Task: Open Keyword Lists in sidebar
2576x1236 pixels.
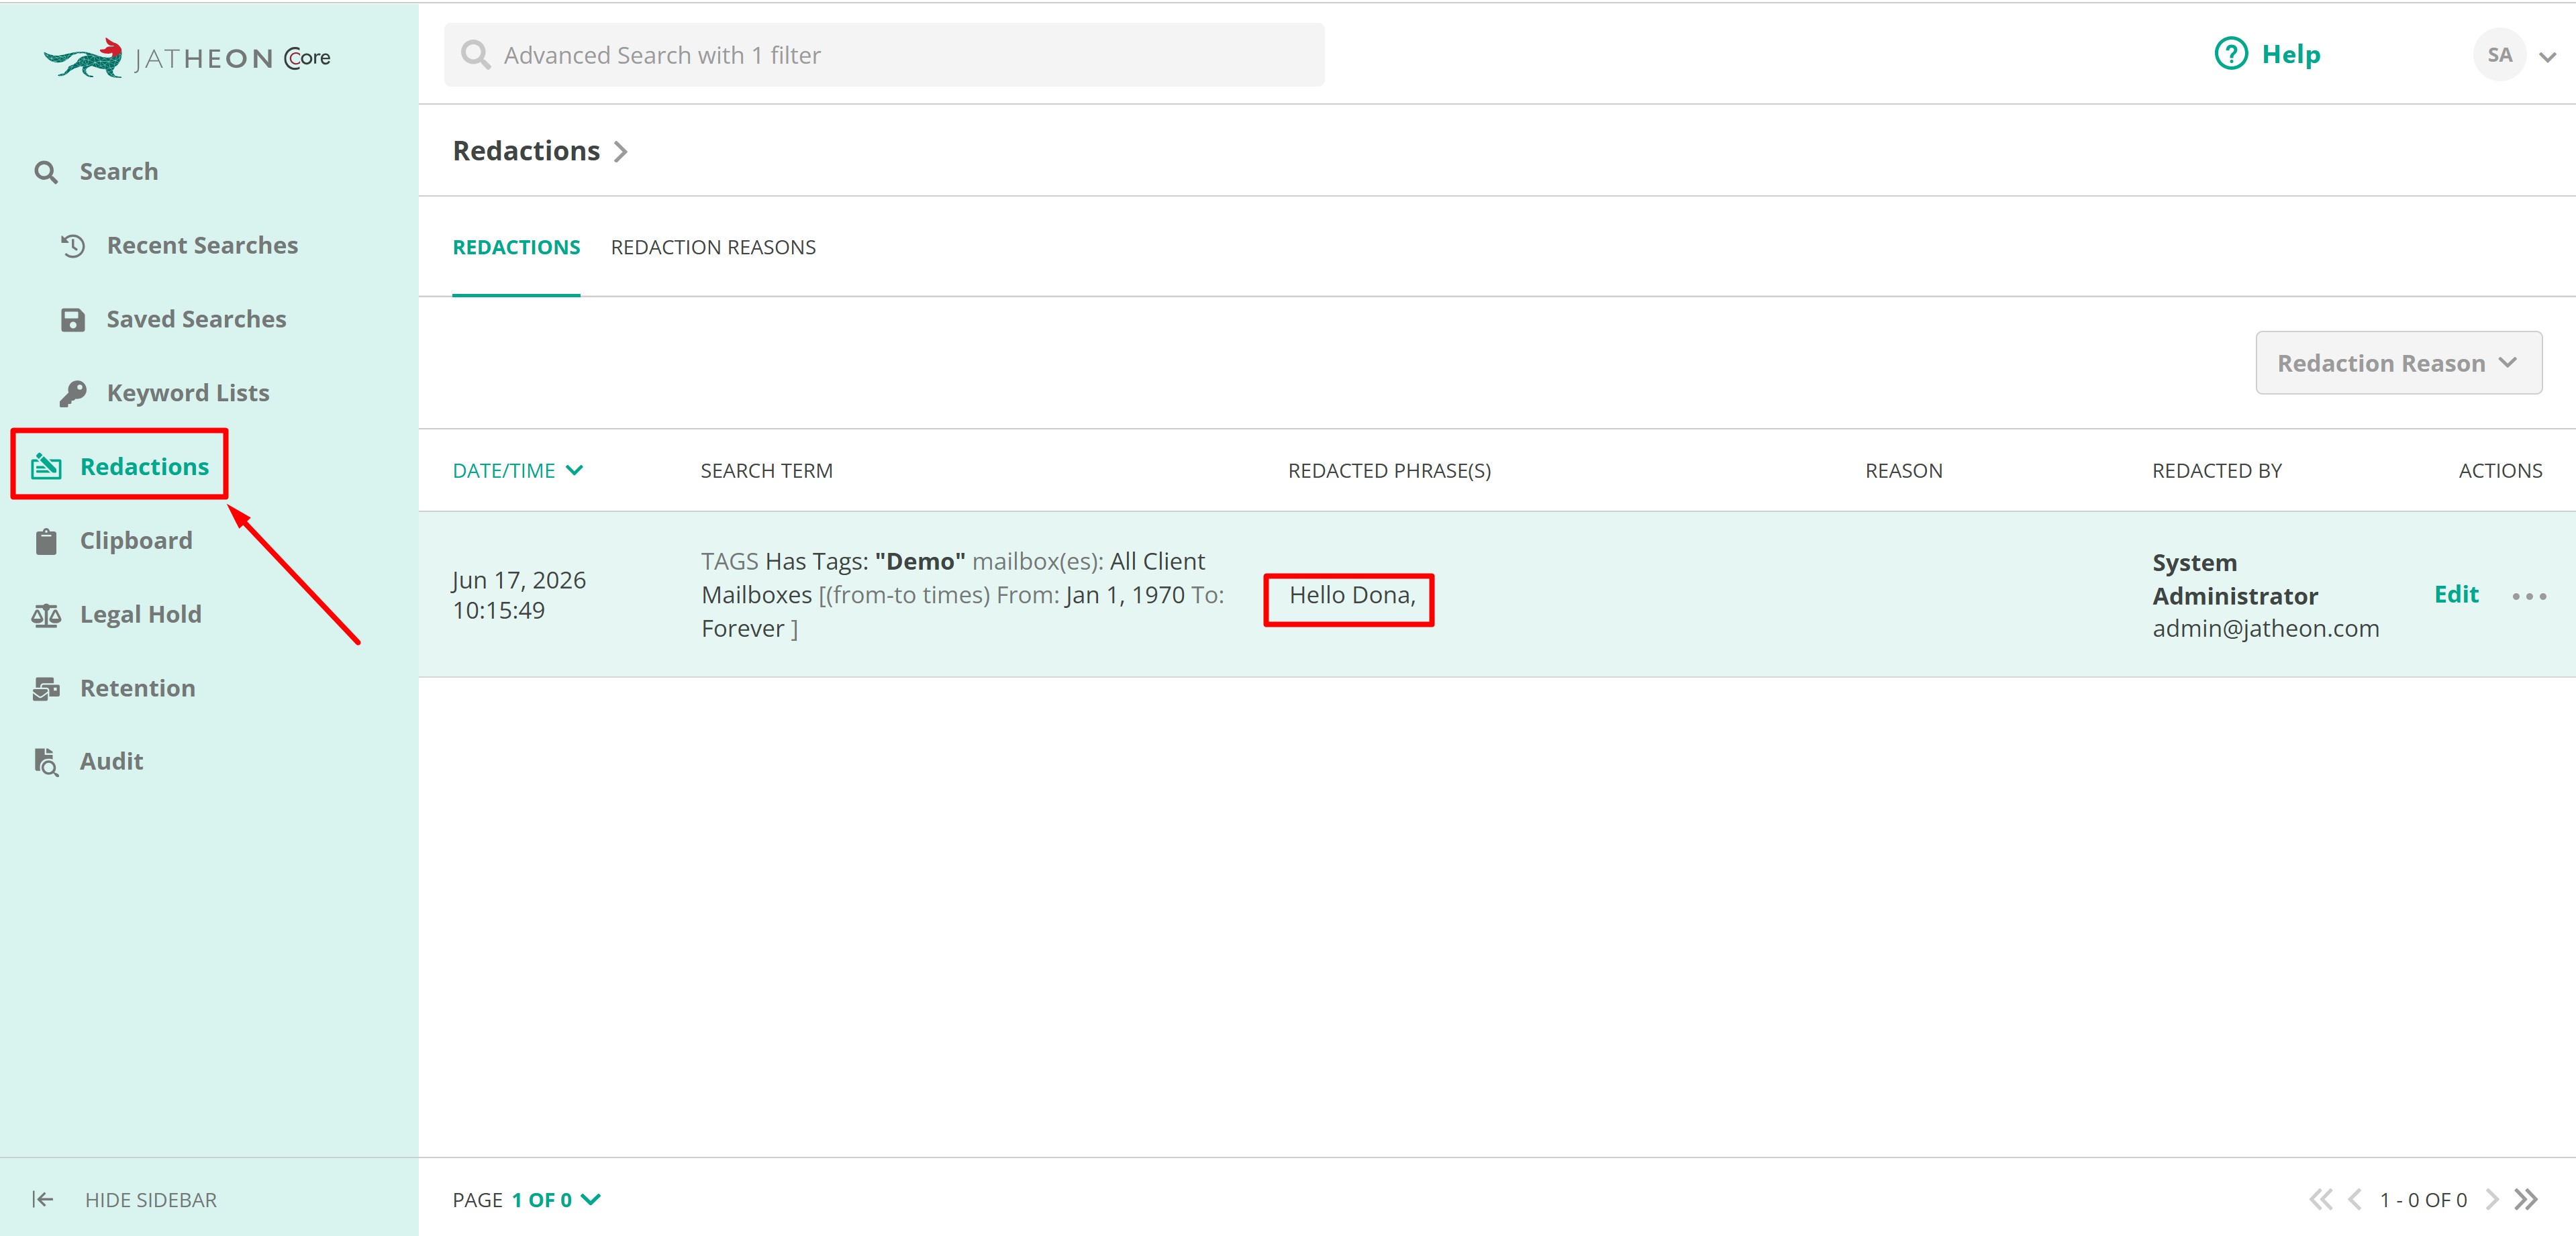Action: tap(188, 394)
